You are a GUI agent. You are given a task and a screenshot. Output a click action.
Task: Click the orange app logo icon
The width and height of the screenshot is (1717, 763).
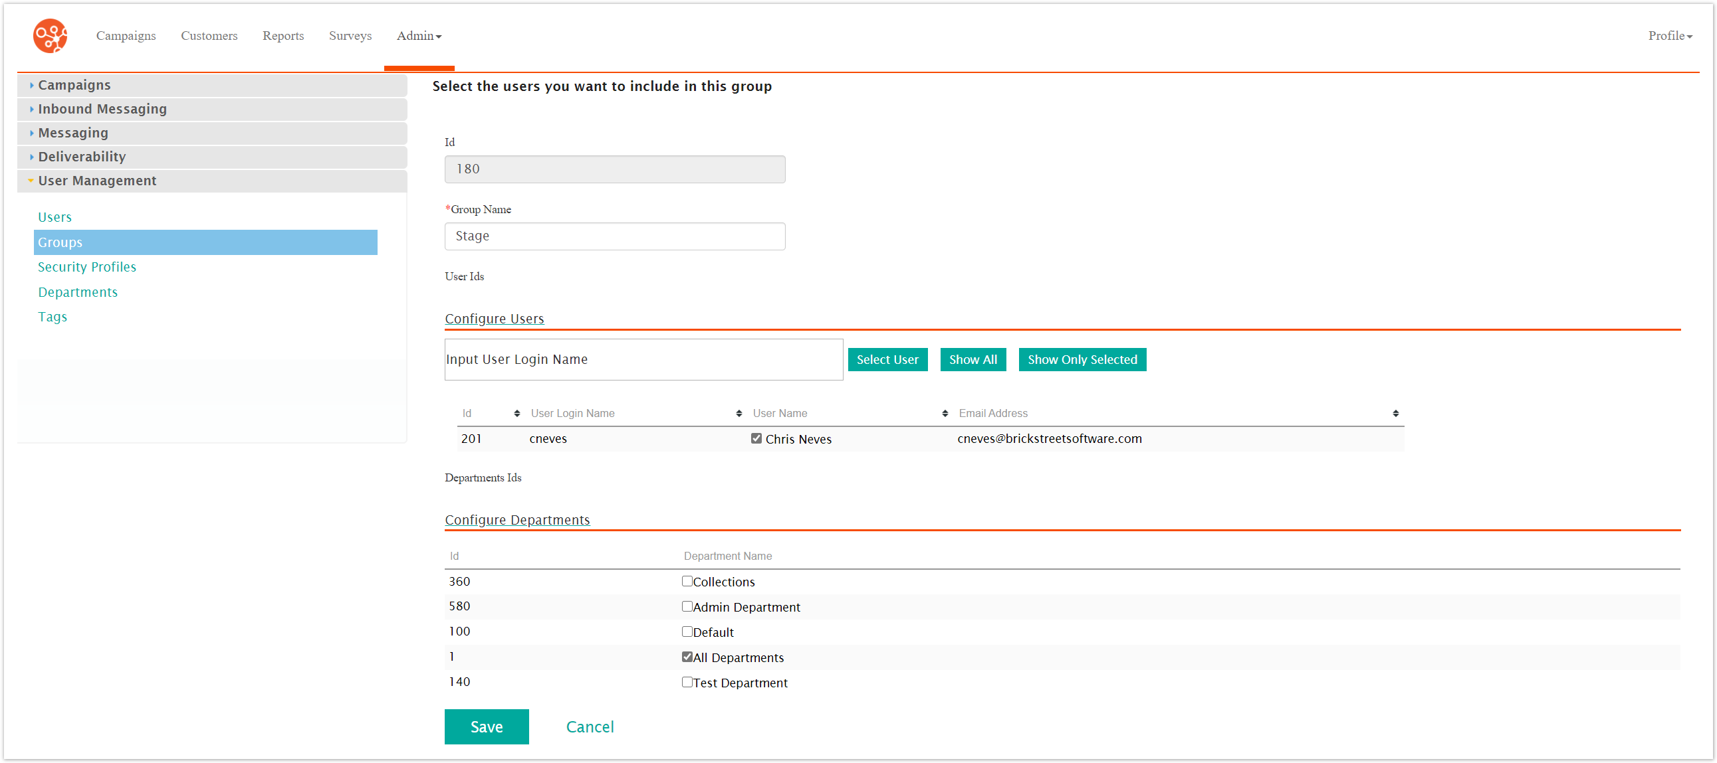(x=50, y=35)
